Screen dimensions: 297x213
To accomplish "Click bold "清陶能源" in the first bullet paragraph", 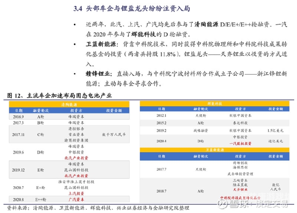I will point(206,24).
